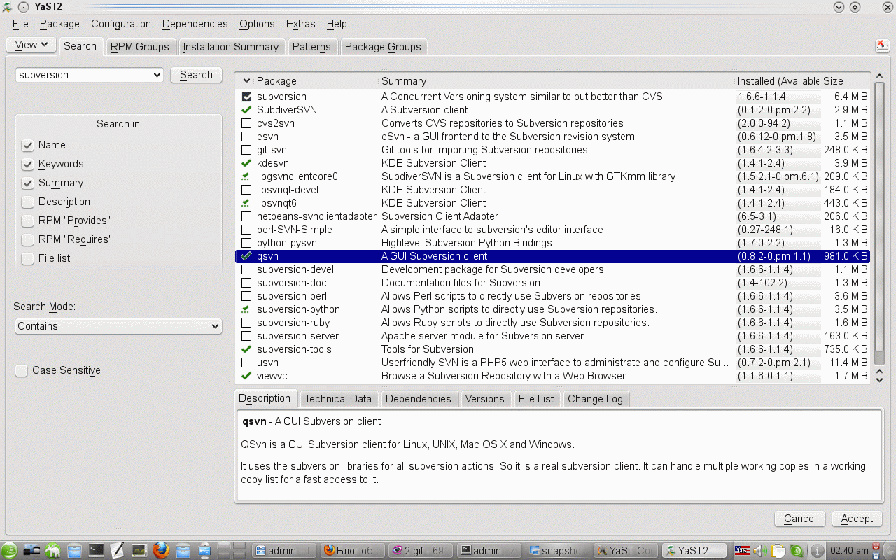Switch to YaST Control Center taskbar window
This screenshot has width=896, height=560.
tap(626, 551)
